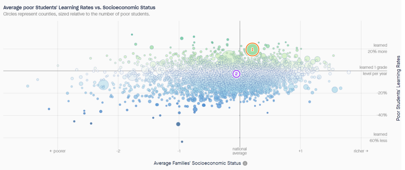Select the light-blue bubble right of +1 near -20%
This screenshot has width=405, height=170.
tap(335, 90)
